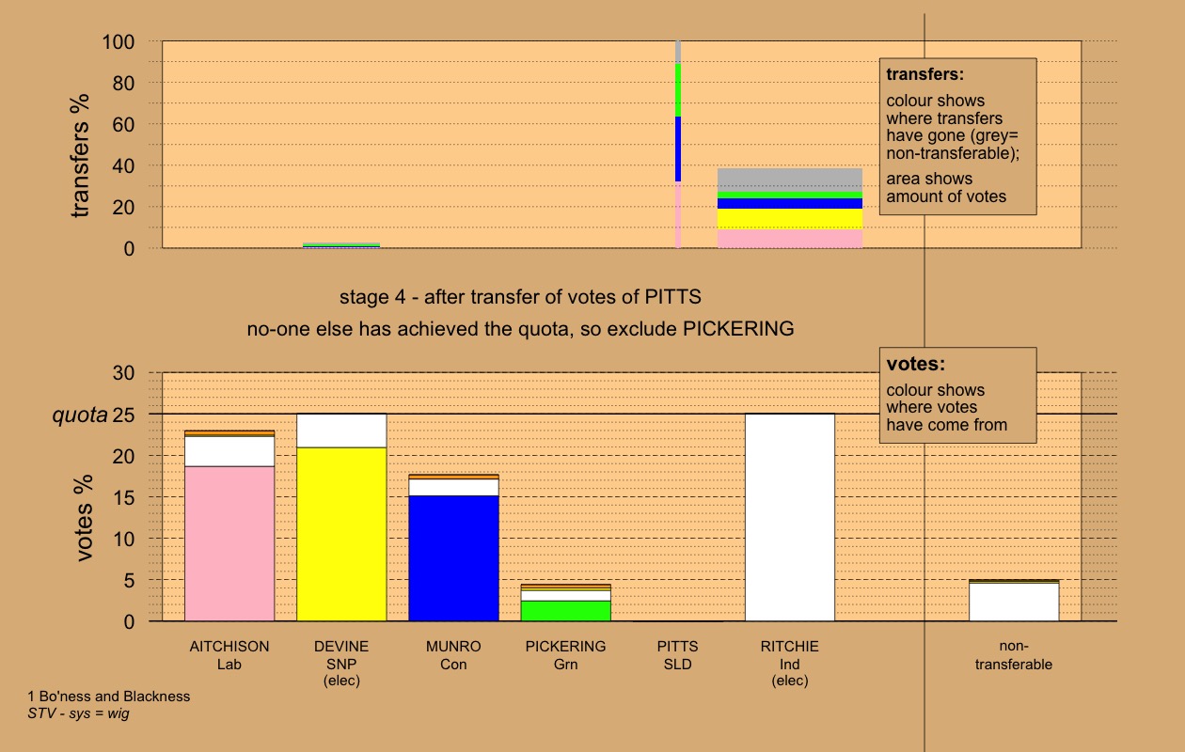
Task: Select RITCHIE's white vote bar
Action: (x=789, y=517)
